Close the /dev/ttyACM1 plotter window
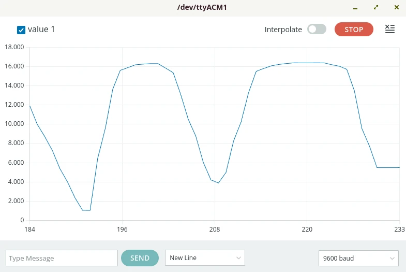 point(396,8)
